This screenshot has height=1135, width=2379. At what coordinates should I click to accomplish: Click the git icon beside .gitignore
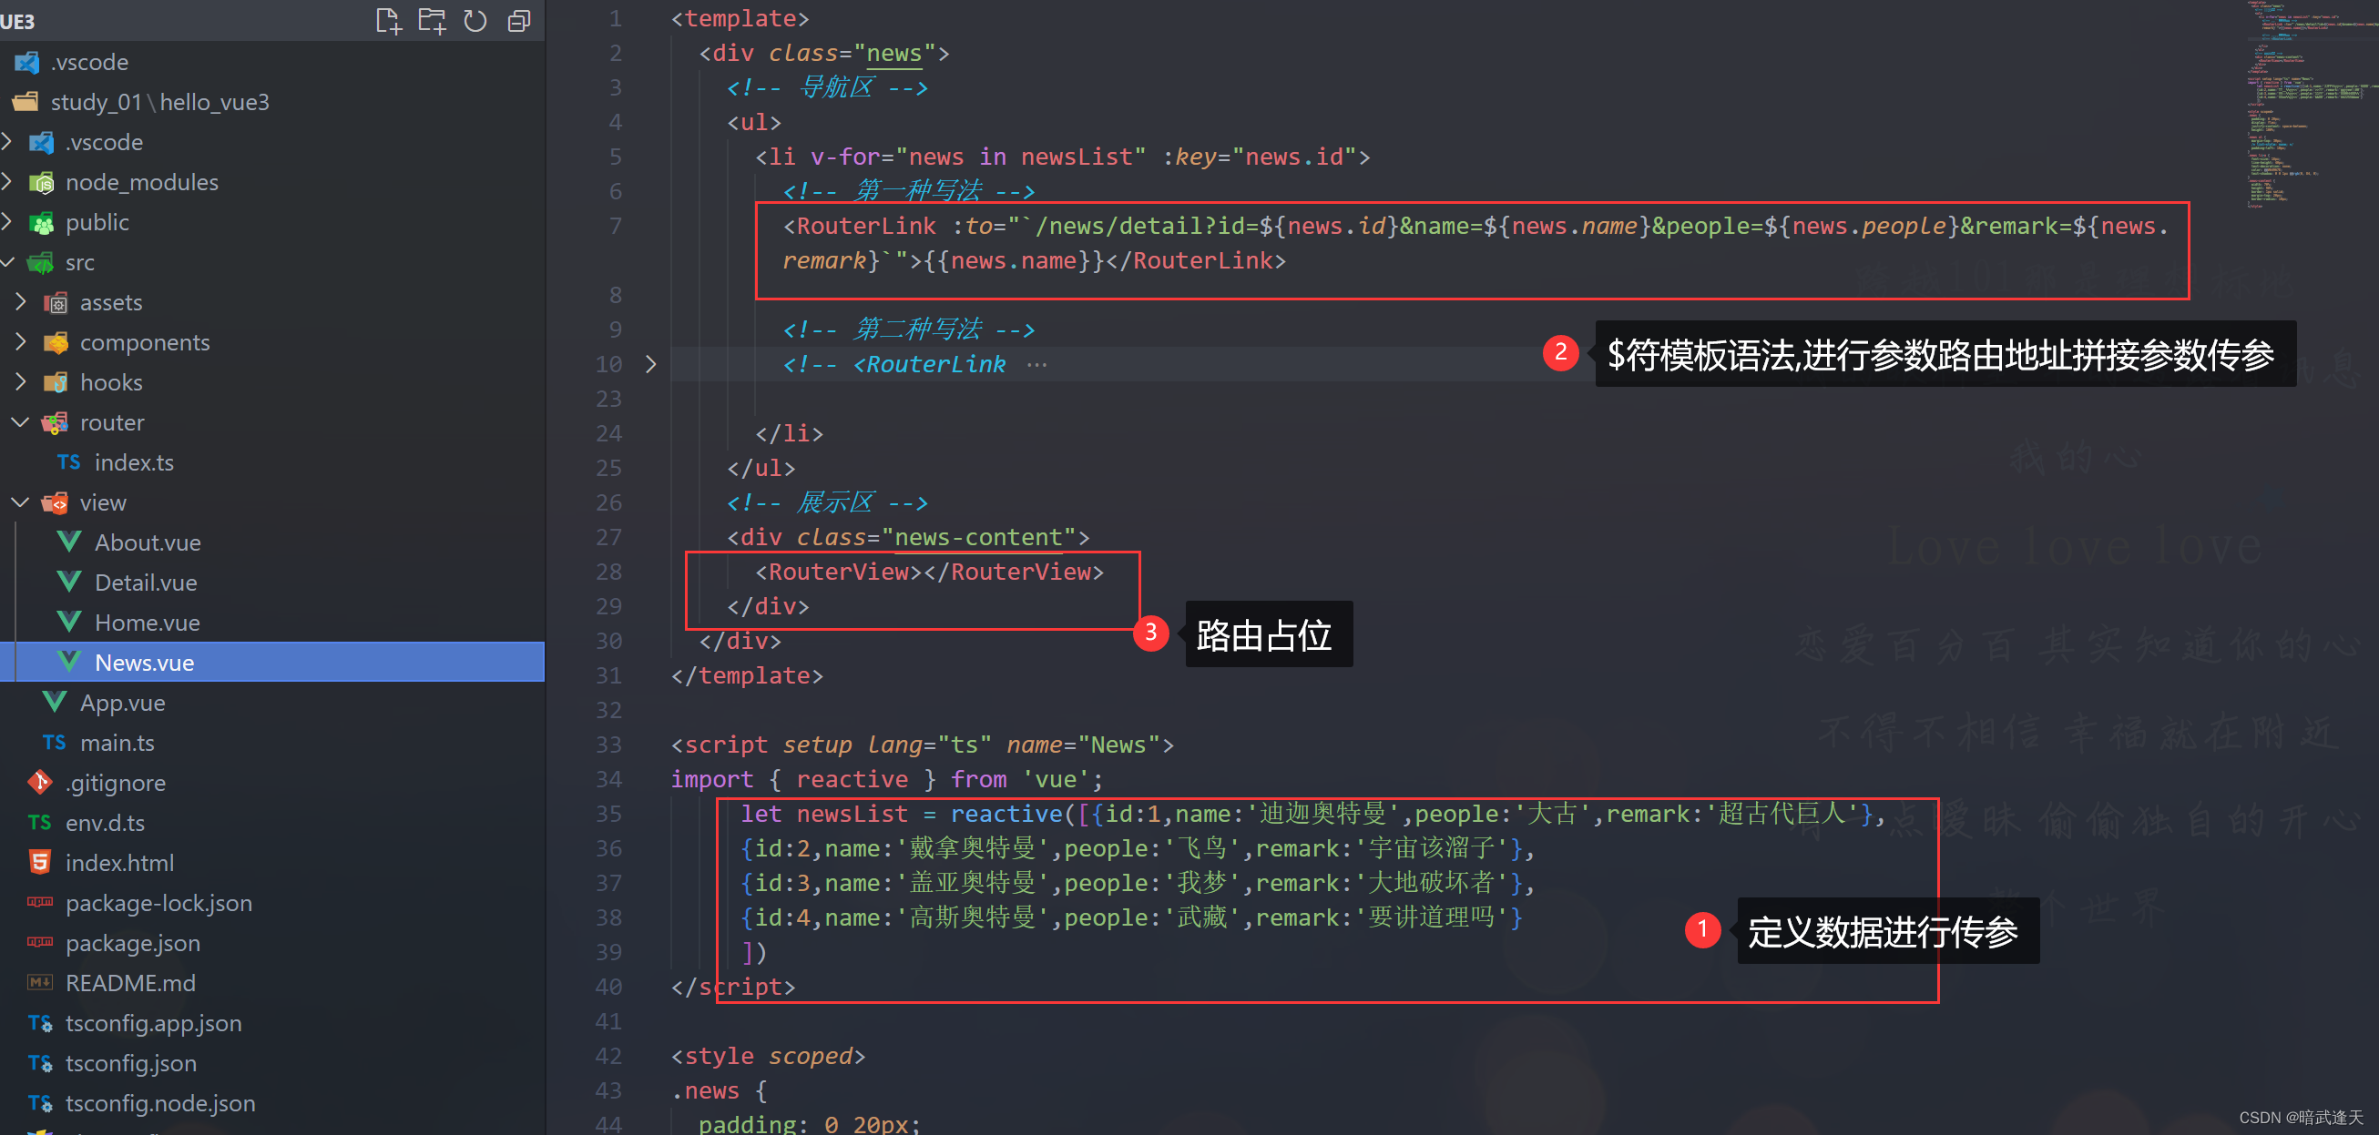(x=40, y=783)
